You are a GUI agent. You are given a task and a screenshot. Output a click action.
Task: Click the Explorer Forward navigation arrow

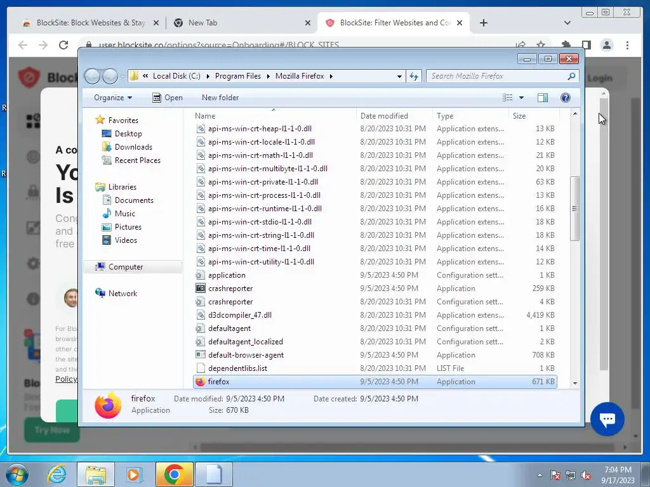[x=110, y=76]
